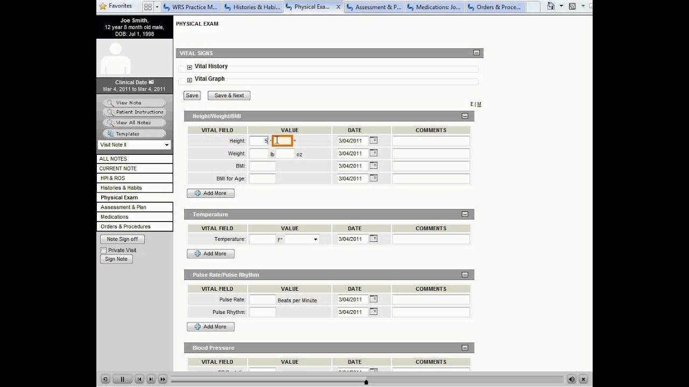
Task: Switch to Histories & Habits browser tab
Action: coord(251,7)
